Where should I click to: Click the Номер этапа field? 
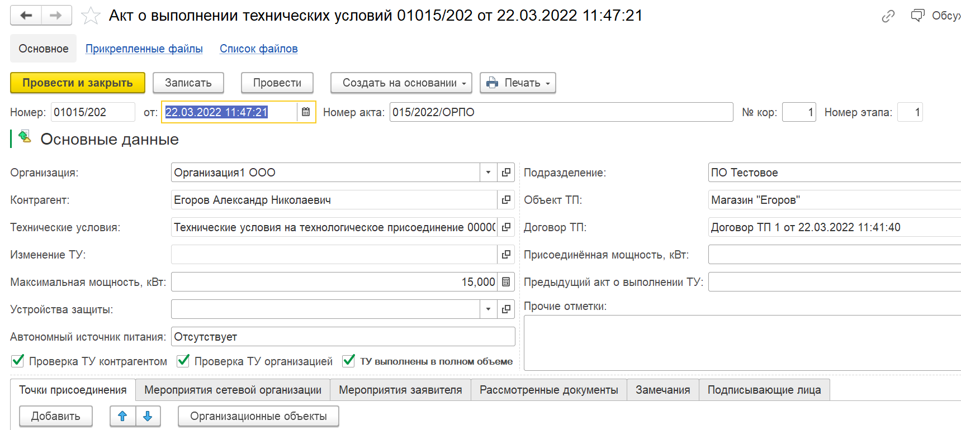tap(910, 112)
